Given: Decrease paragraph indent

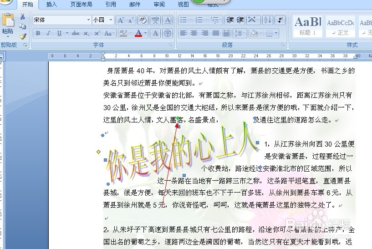Looking at the screenshot, I should (230, 20).
